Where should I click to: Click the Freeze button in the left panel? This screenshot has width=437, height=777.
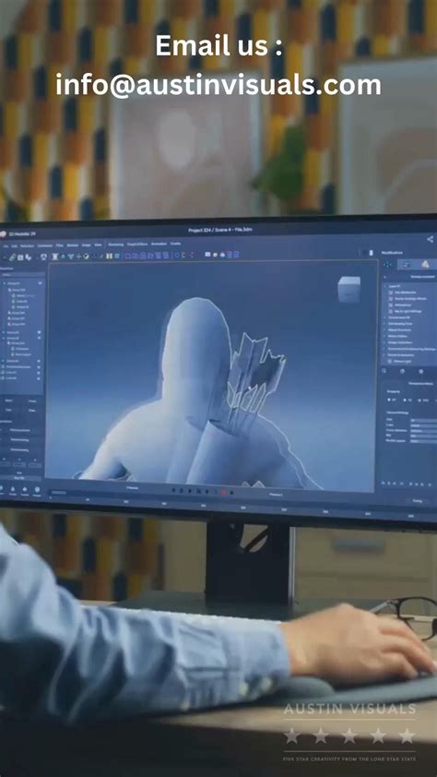[32, 400]
